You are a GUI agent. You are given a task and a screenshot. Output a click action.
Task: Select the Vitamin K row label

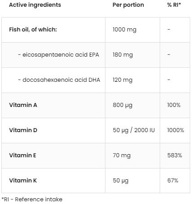coord(23,181)
